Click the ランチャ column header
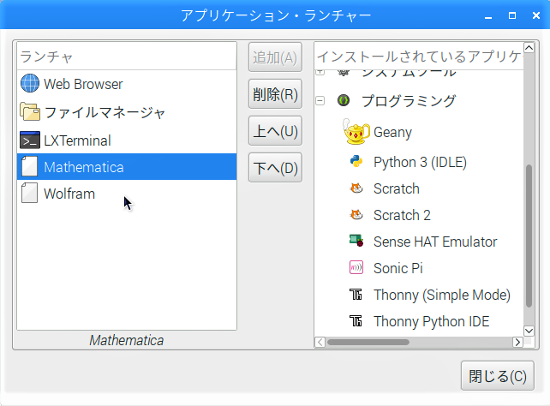The image size is (550, 406). pos(127,56)
